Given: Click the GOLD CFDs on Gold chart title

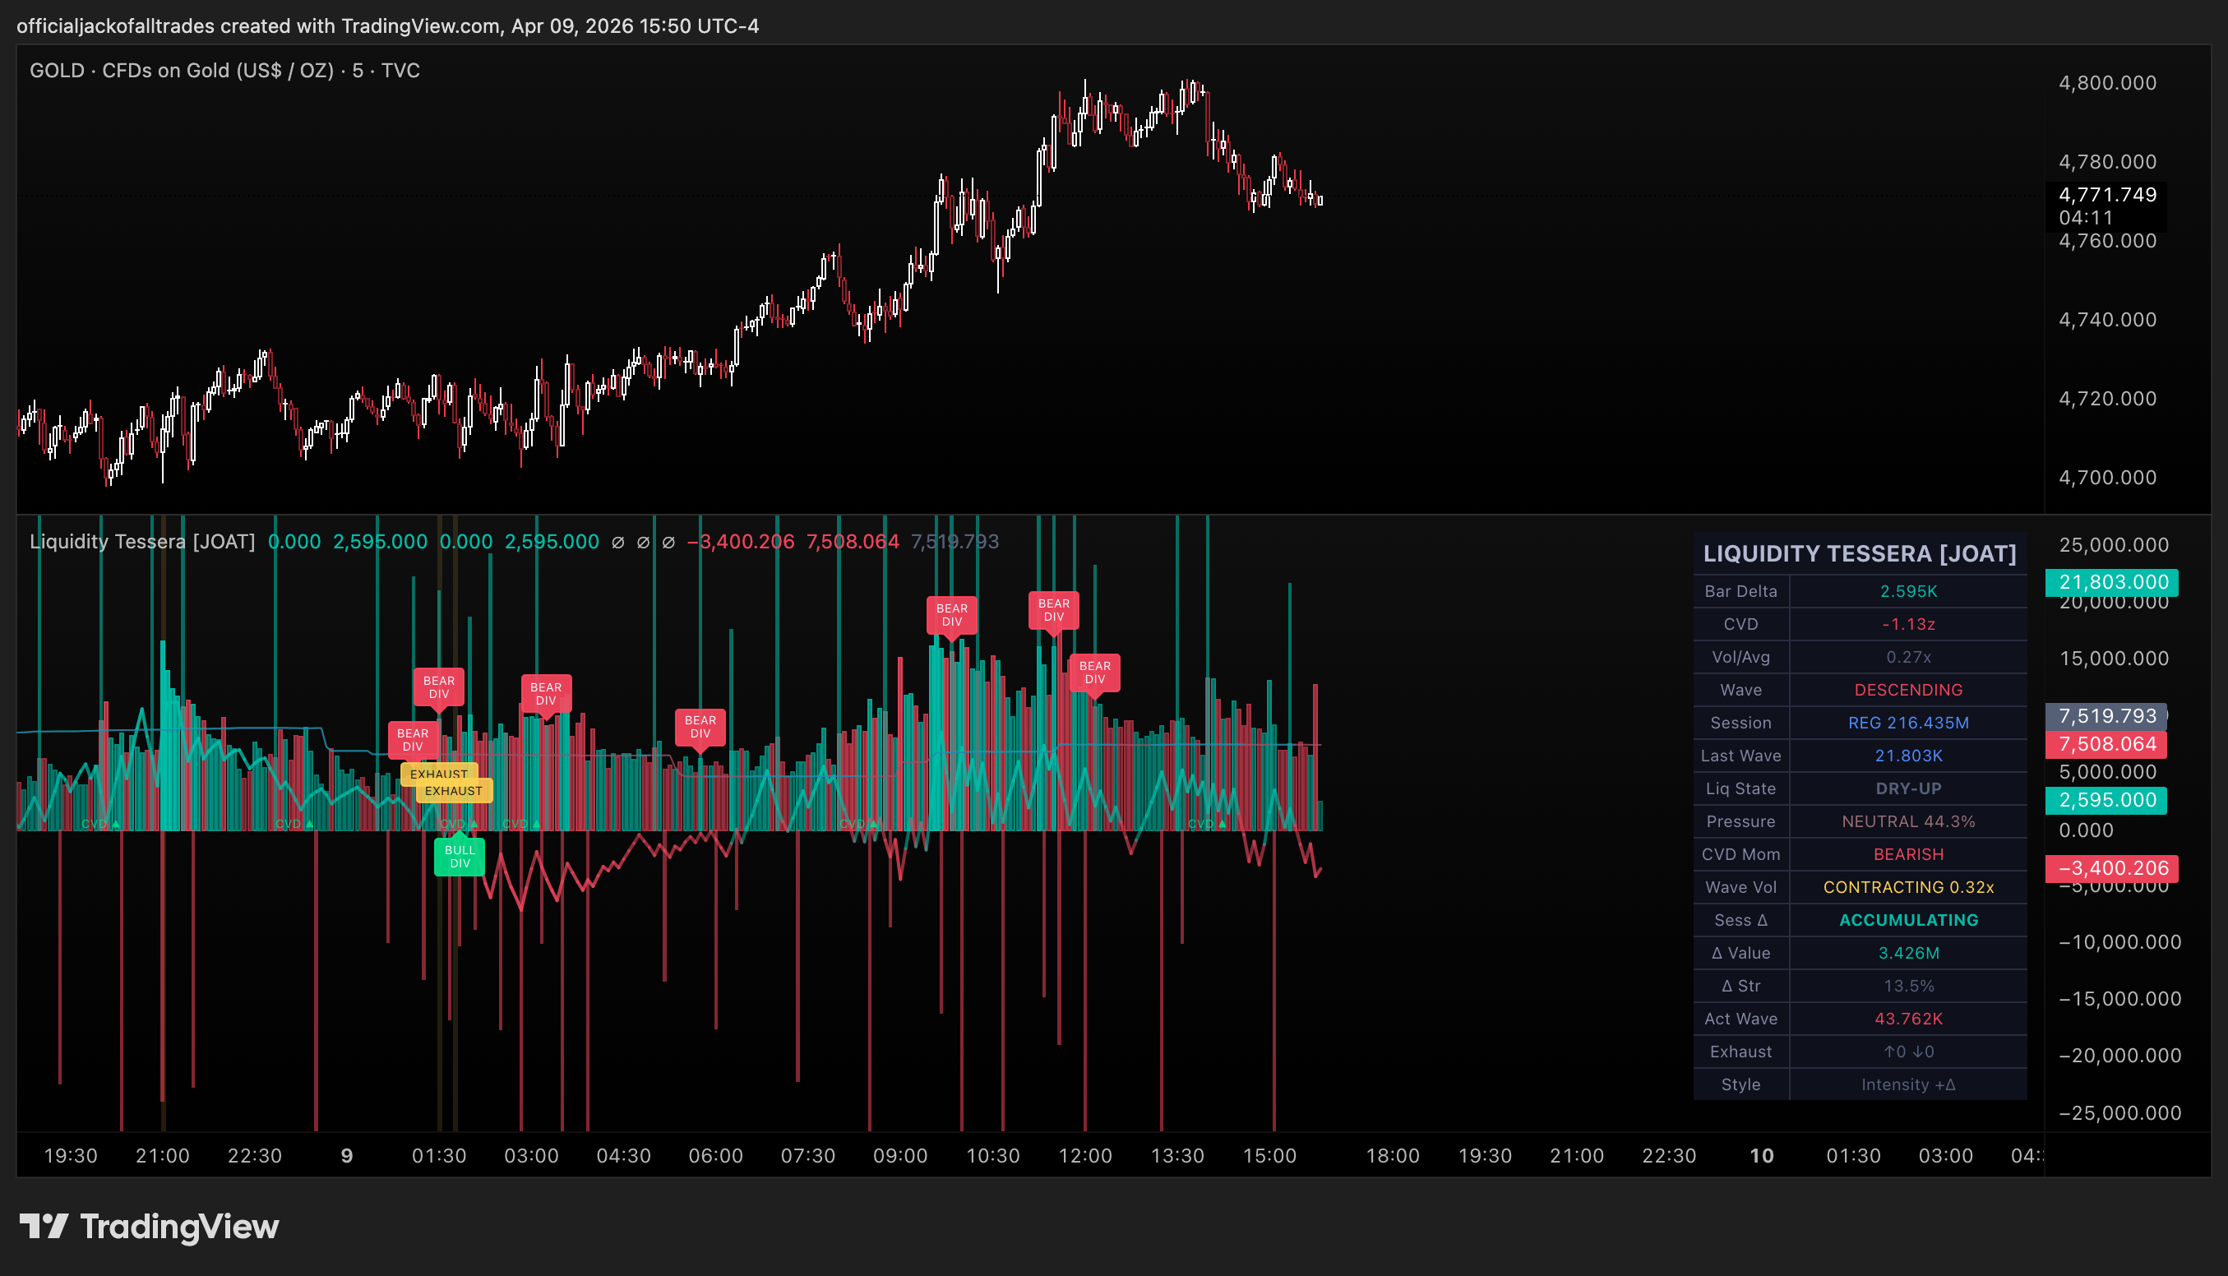Looking at the screenshot, I should pyautogui.click(x=225, y=70).
